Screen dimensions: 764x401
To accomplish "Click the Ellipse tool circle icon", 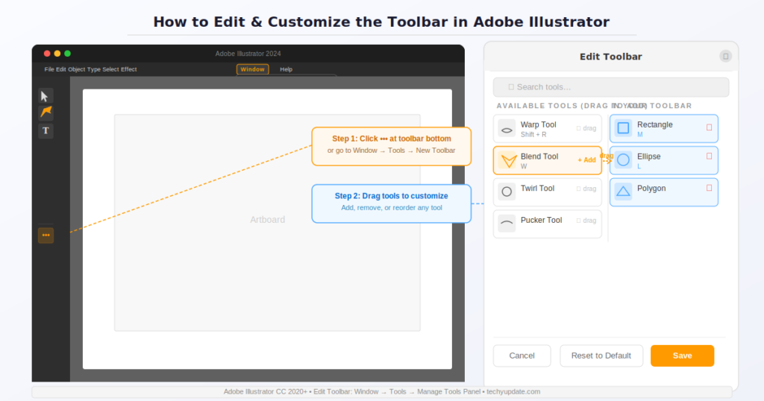I will click(623, 160).
